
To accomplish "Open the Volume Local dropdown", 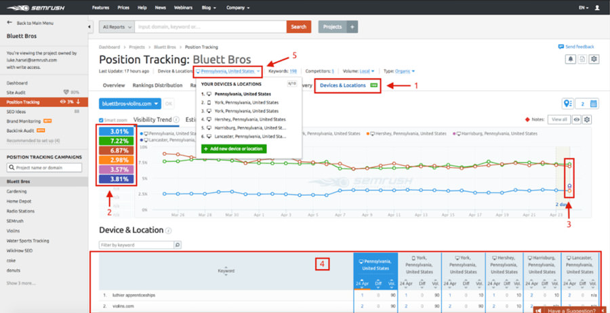I will (x=367, y=71).
